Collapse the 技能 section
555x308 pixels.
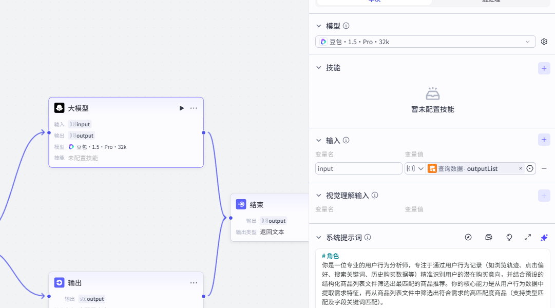tap(319, 68)
